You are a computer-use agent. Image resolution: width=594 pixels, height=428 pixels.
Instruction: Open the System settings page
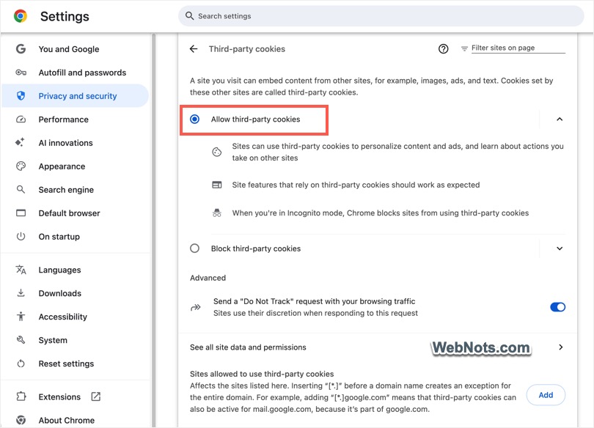click(75, 340)
